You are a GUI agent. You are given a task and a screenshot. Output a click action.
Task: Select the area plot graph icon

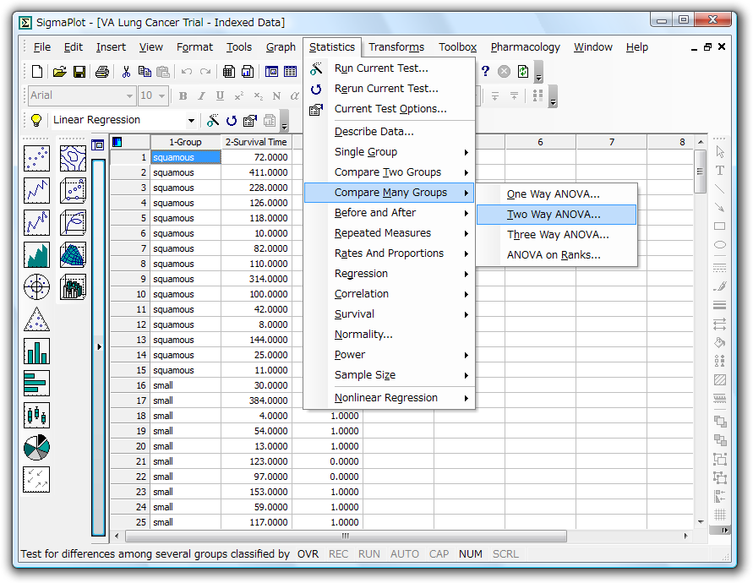[36, 254]
